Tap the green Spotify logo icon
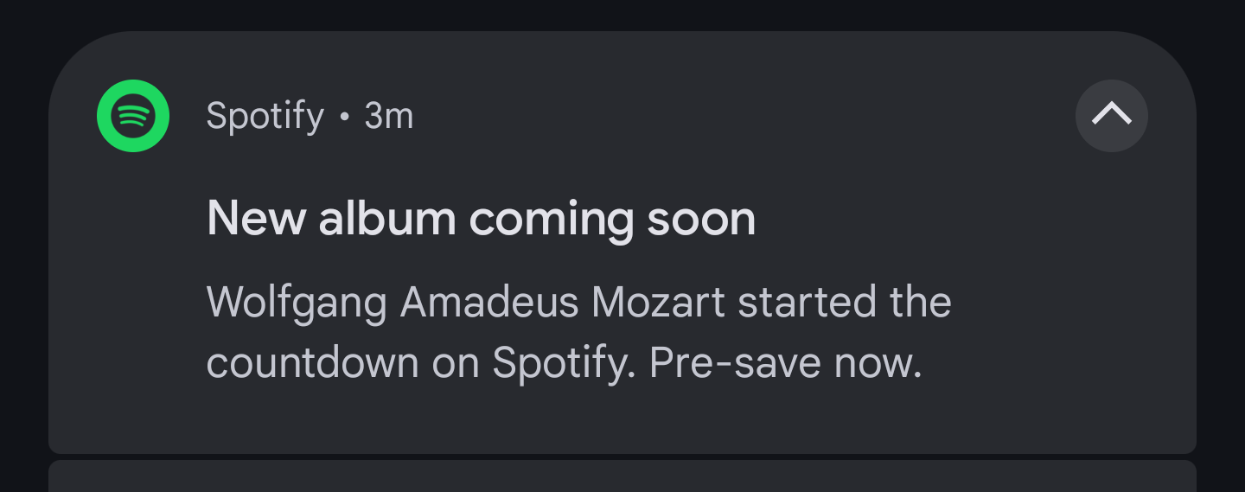The image size is (1245, 492). [x=132, y=116]
